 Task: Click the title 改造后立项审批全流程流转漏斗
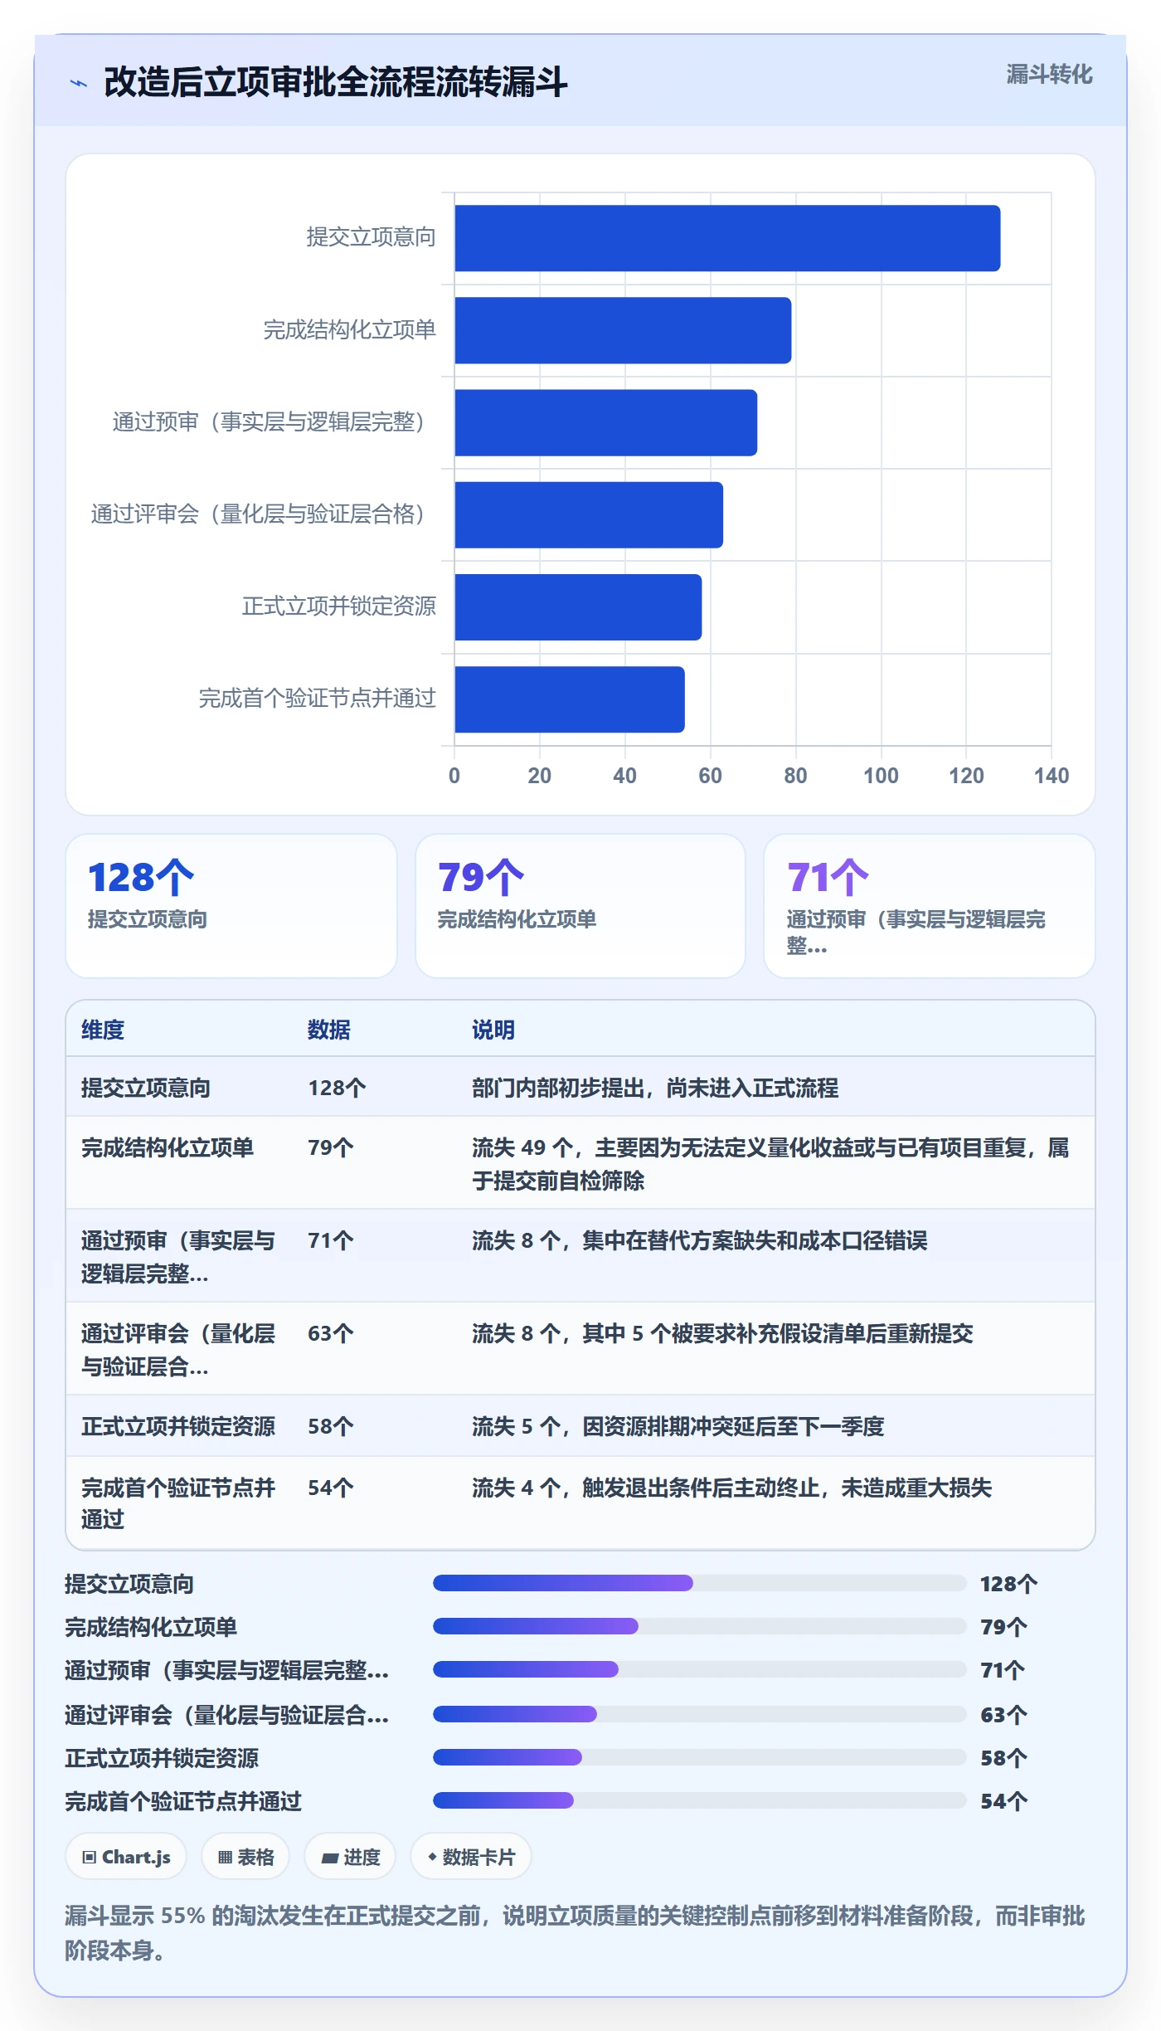(x=335, y=82)
